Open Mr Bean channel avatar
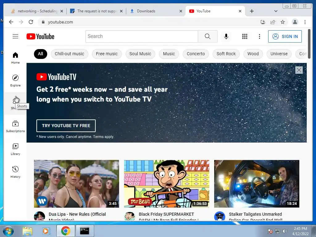The width and height of the screenshot is (316, 237). click(x=129, y=216)
